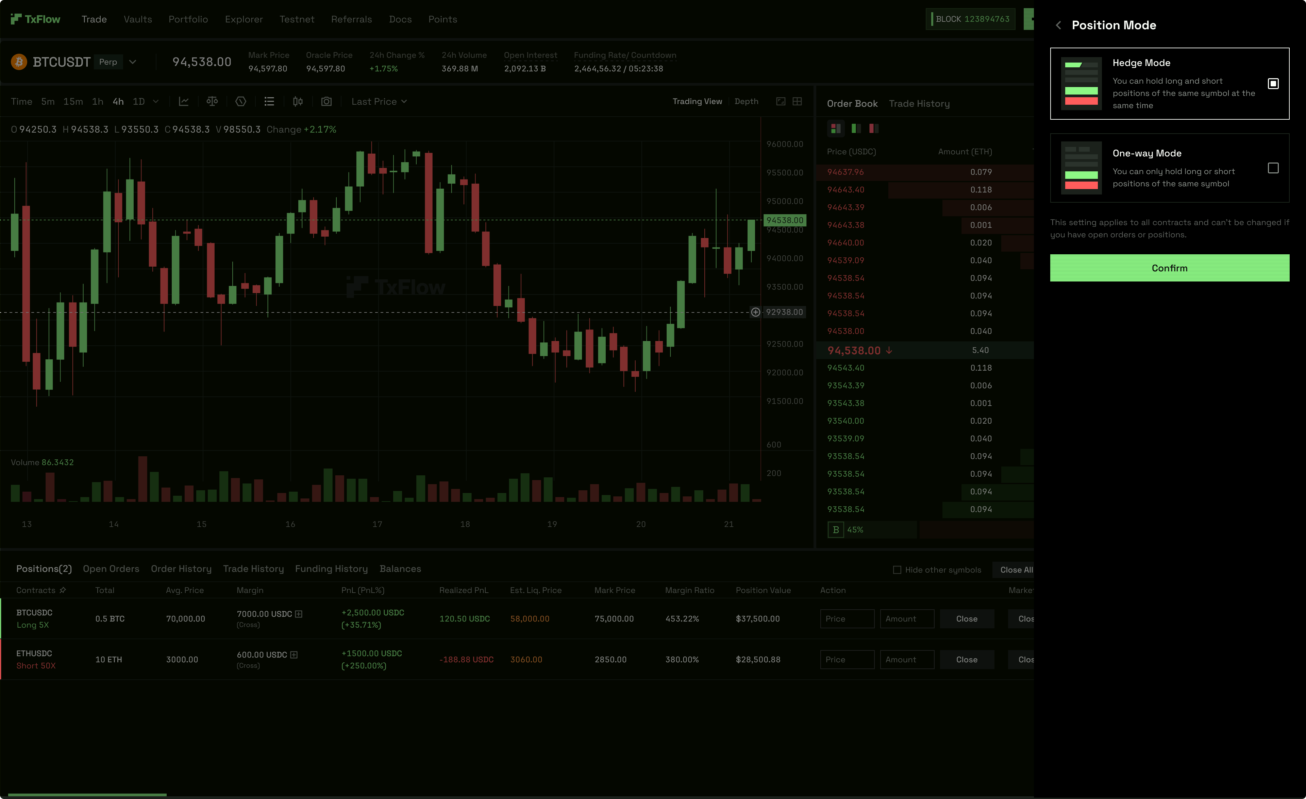Viewport: 1306px width, 799px height.
Task: Click the alert hexagon icon
Action: [x=241, y=101]
